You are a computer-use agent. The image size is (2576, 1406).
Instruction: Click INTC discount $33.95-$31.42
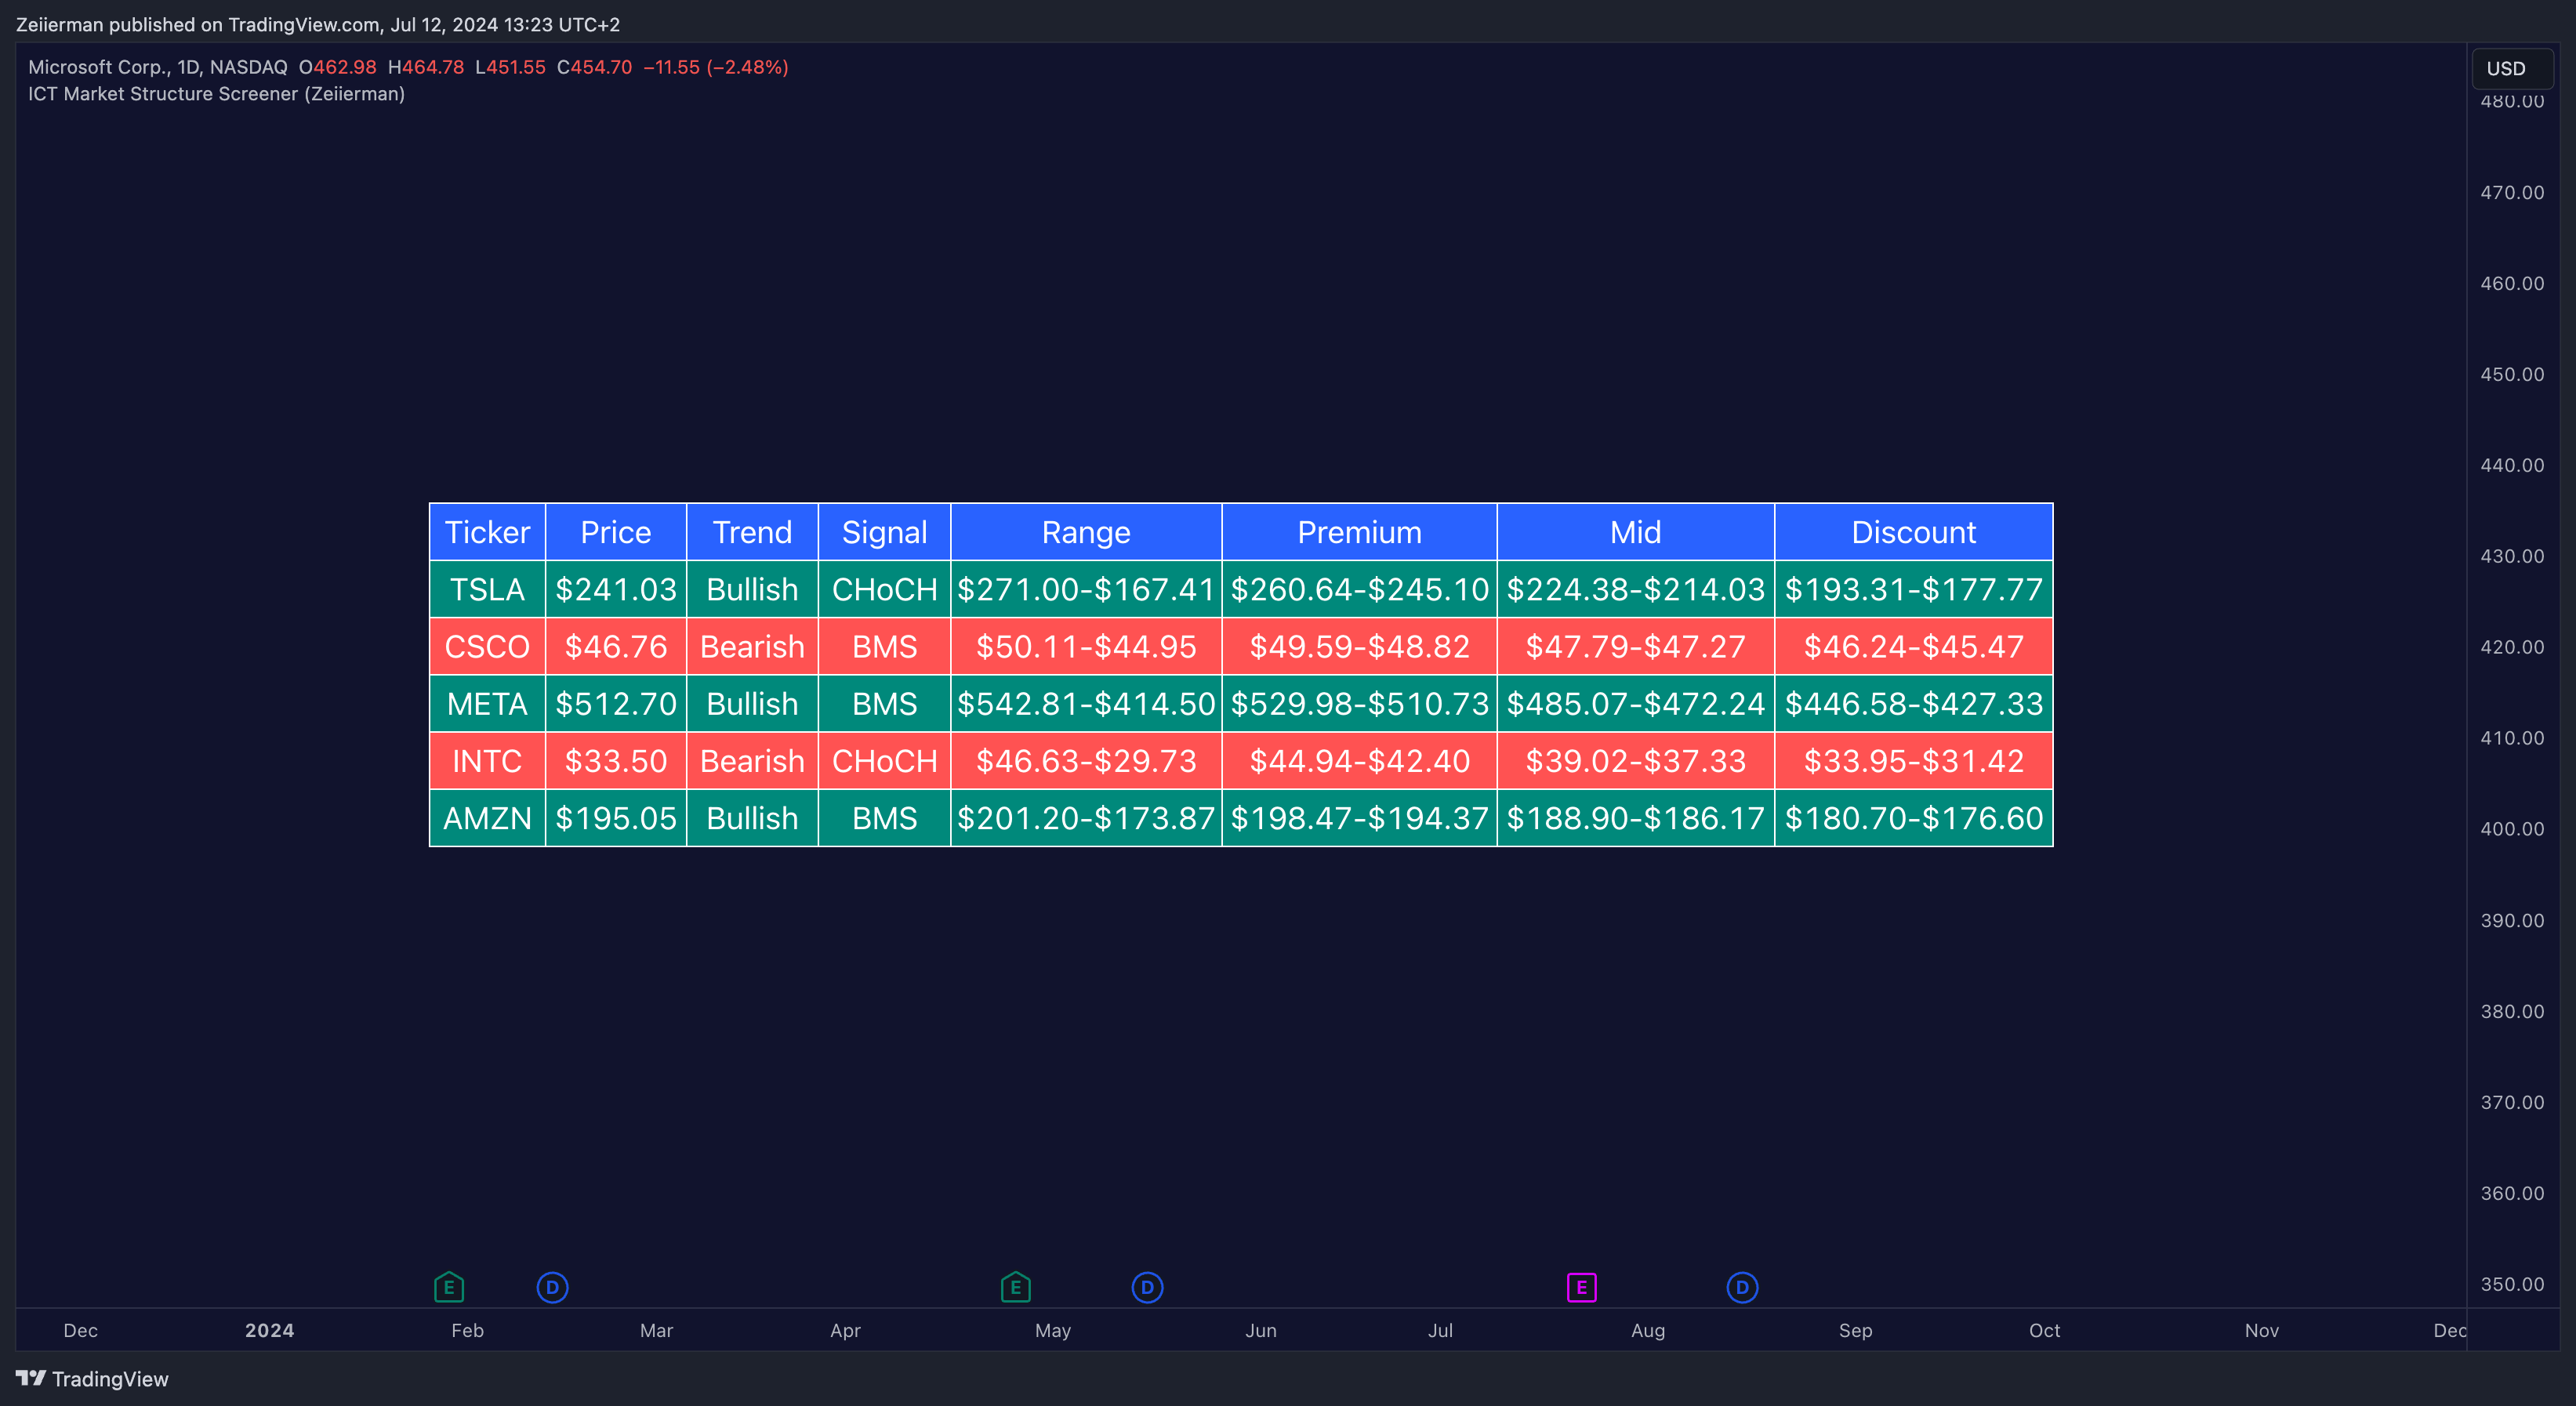pos(1913,760)
